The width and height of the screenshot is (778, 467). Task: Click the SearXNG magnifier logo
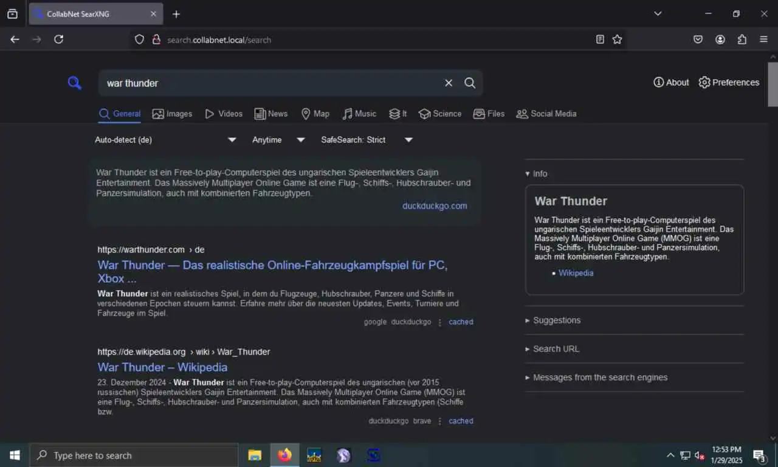[74, 83]
